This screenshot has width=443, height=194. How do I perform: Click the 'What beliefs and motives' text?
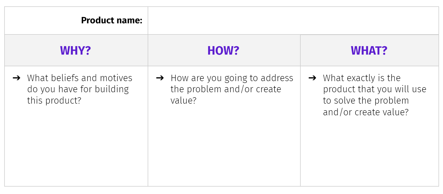[x=80, y=78]
